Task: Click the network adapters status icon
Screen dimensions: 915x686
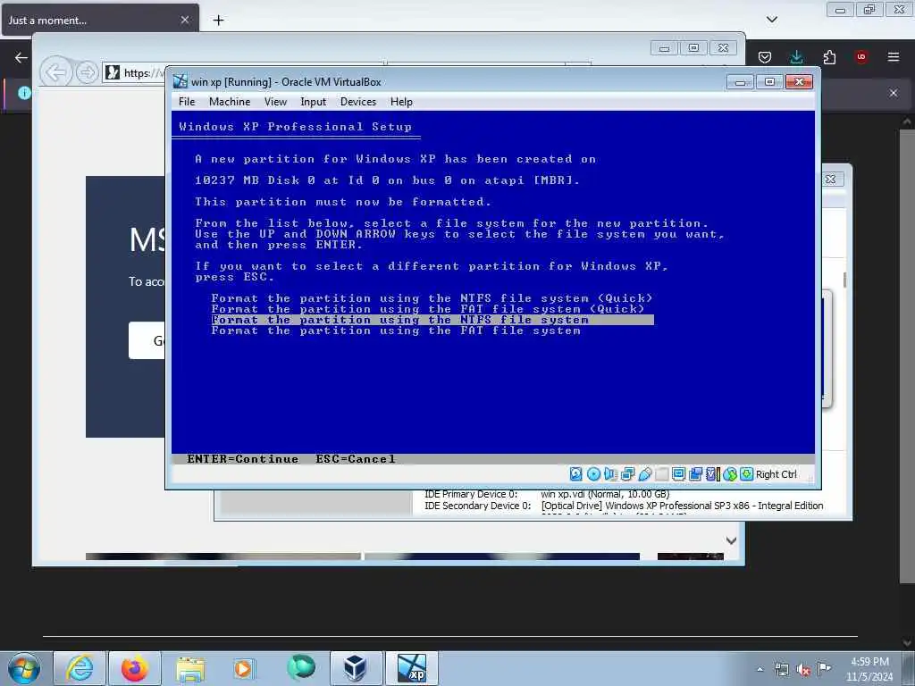Action: (627, 474)
